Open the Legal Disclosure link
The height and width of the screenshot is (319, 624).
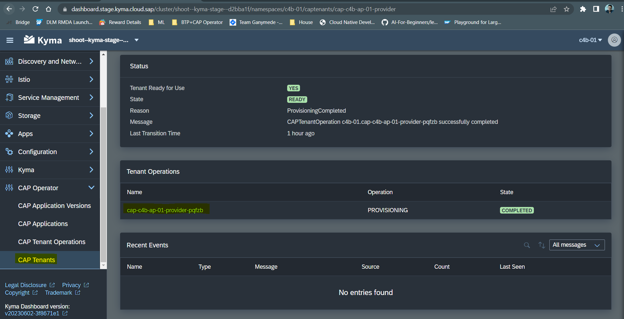tap(25, 285)
